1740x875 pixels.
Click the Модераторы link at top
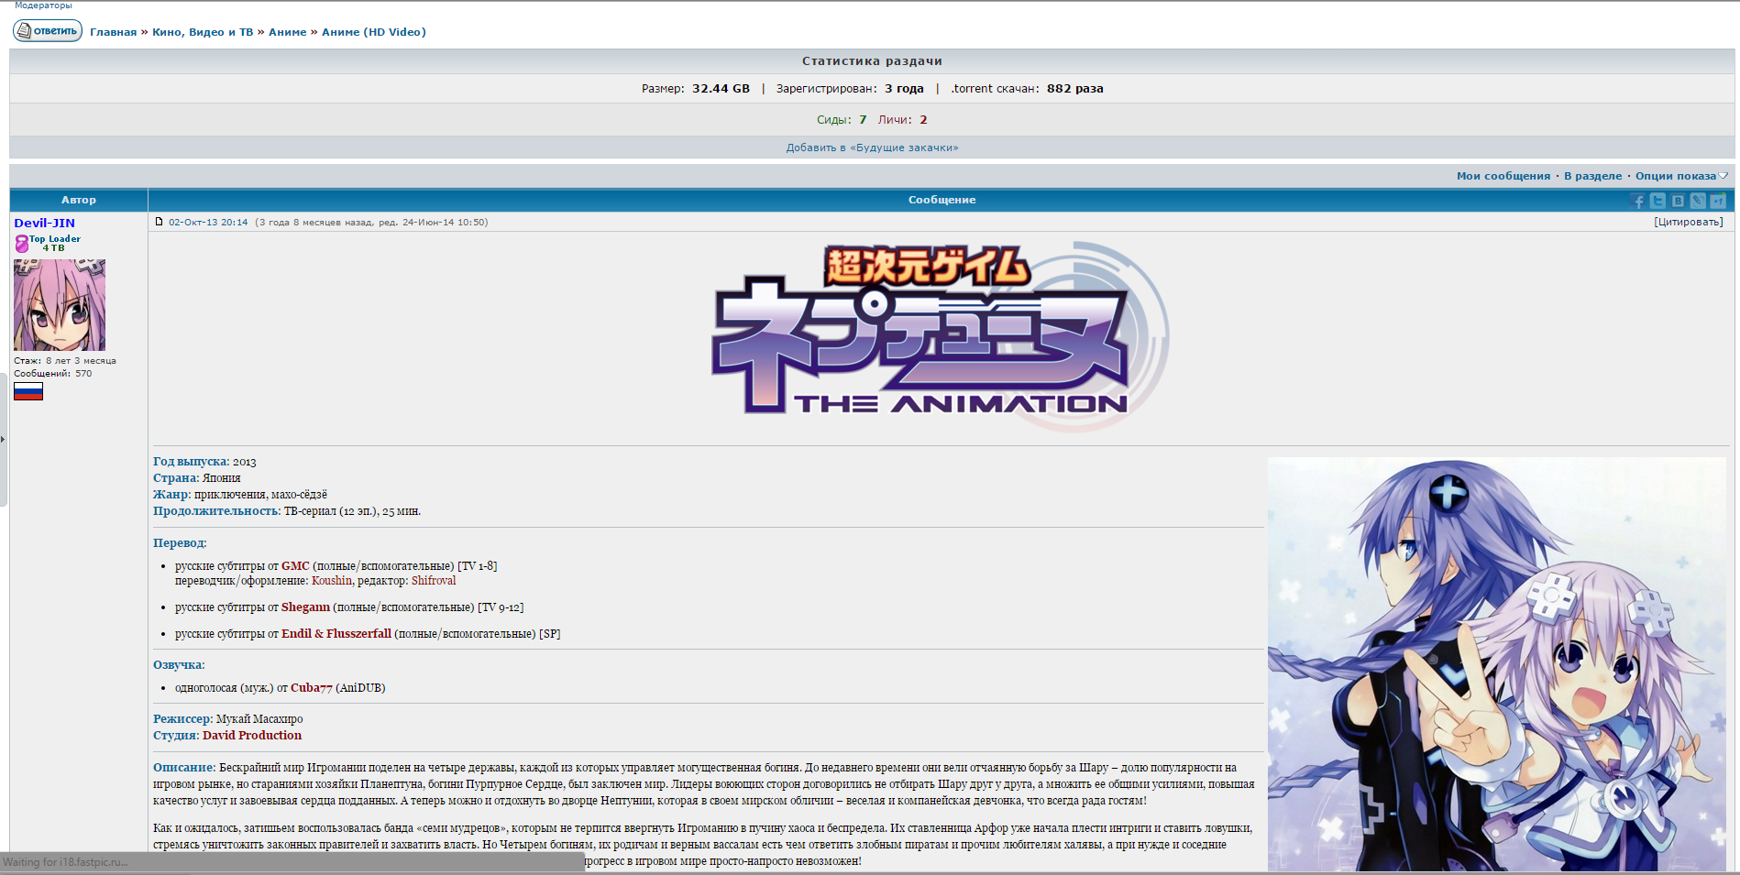click(x=43, y=5)
